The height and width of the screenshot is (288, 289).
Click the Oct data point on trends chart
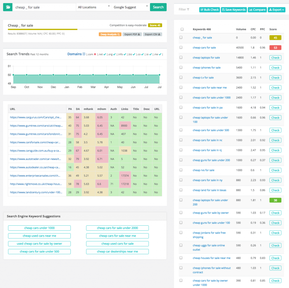click(27, 75)
